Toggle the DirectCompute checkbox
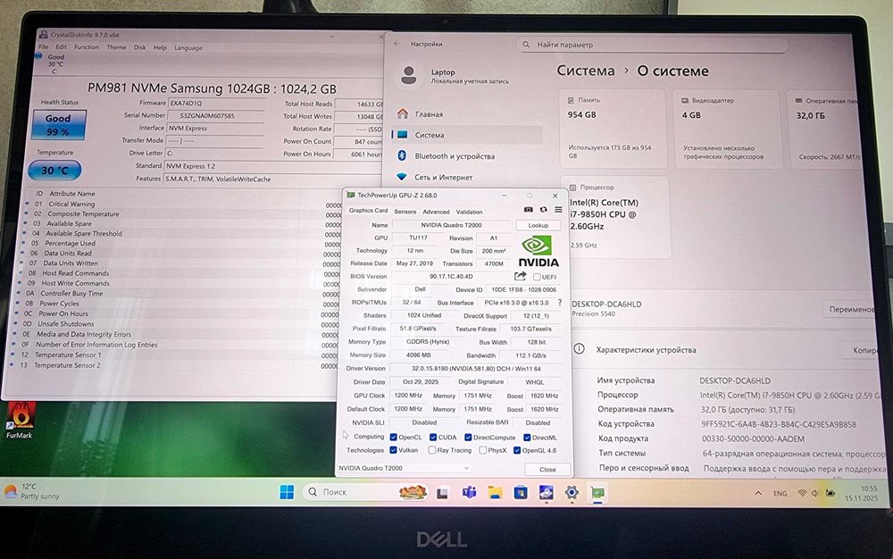This screenshot has width=893, height=559. [468, 438]
